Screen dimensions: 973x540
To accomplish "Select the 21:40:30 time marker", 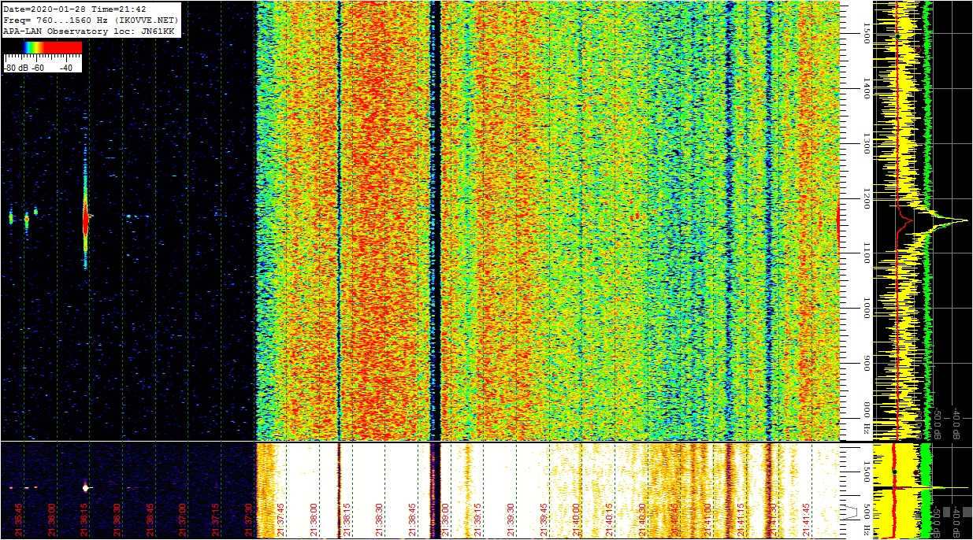I will 643,520.
